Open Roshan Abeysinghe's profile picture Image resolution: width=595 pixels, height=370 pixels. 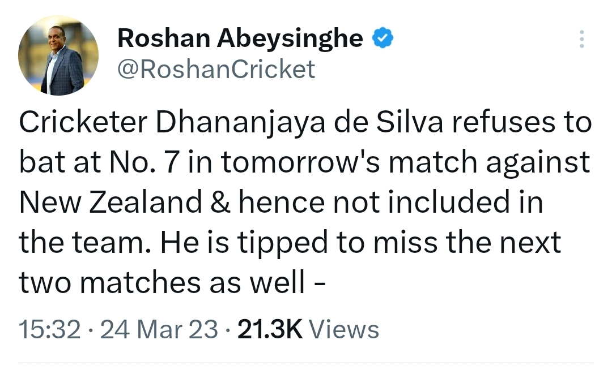coord(58,55)
